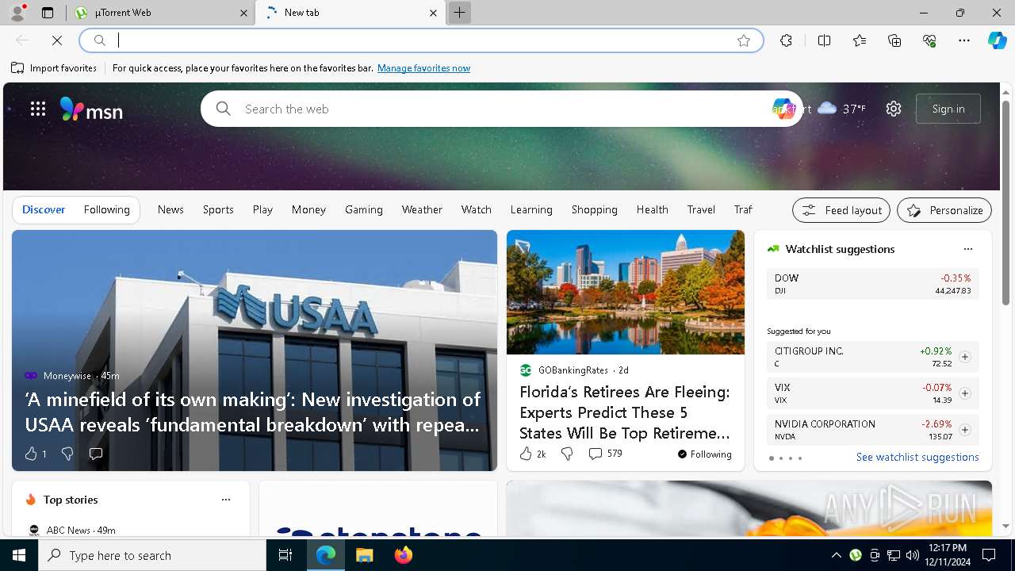The image size is (1015, 571).
Task: Add Citigroup Inc. to watchlist
Action: 964,357
